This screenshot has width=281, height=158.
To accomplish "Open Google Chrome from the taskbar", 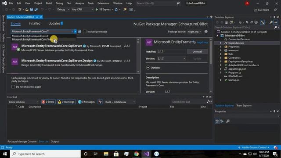I will pyautogui.click(x=136, y=154).
